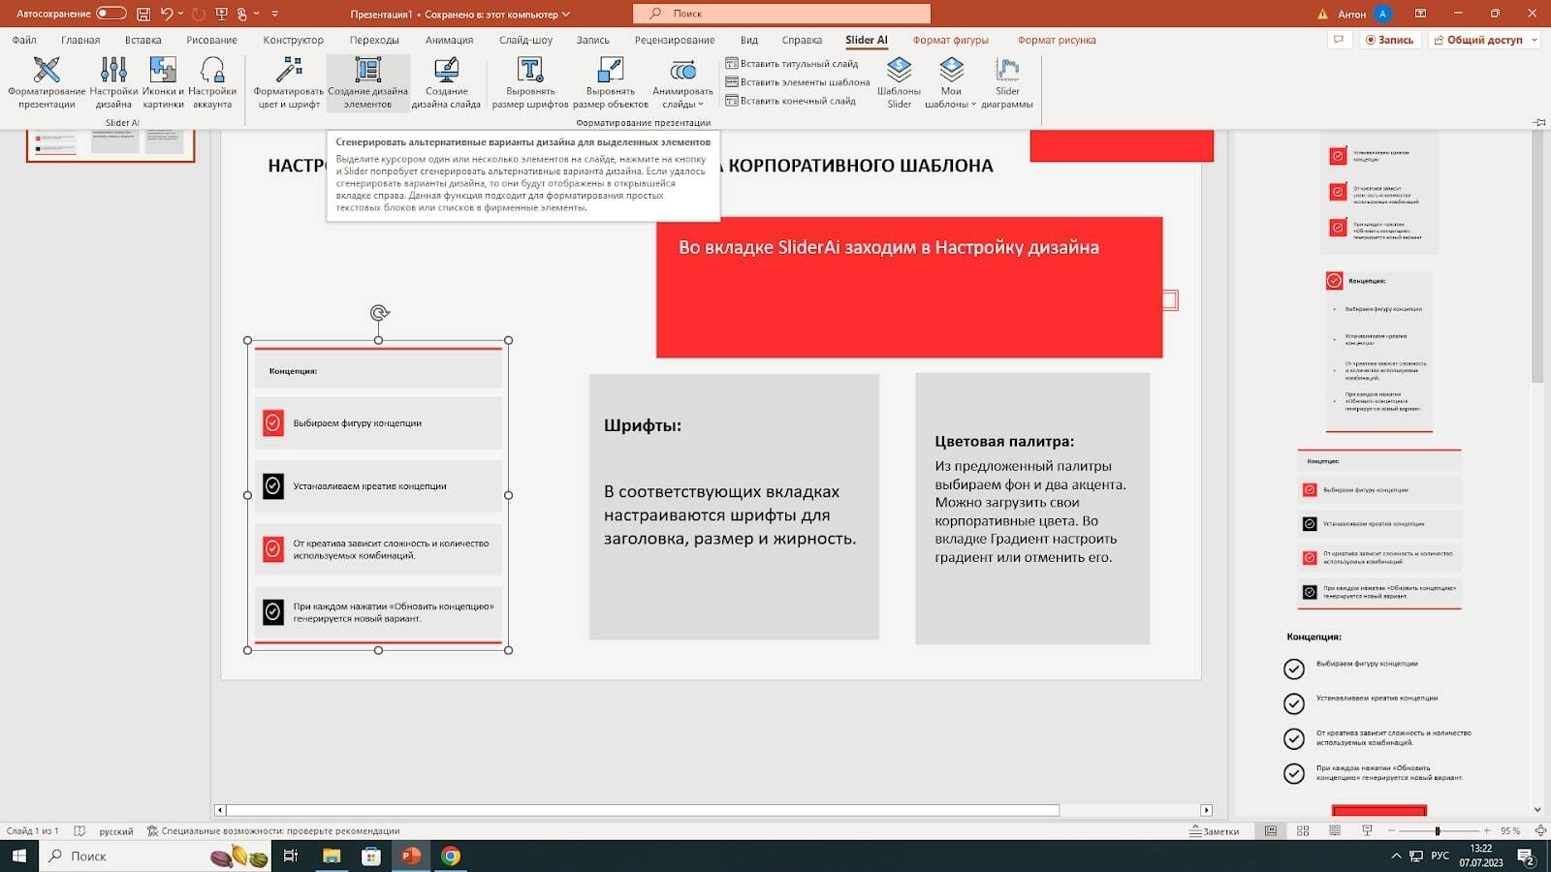Select the plain checkmark Концепция design variant
The width and height of the screenshot is (1551, 872).
[1379, 707]
